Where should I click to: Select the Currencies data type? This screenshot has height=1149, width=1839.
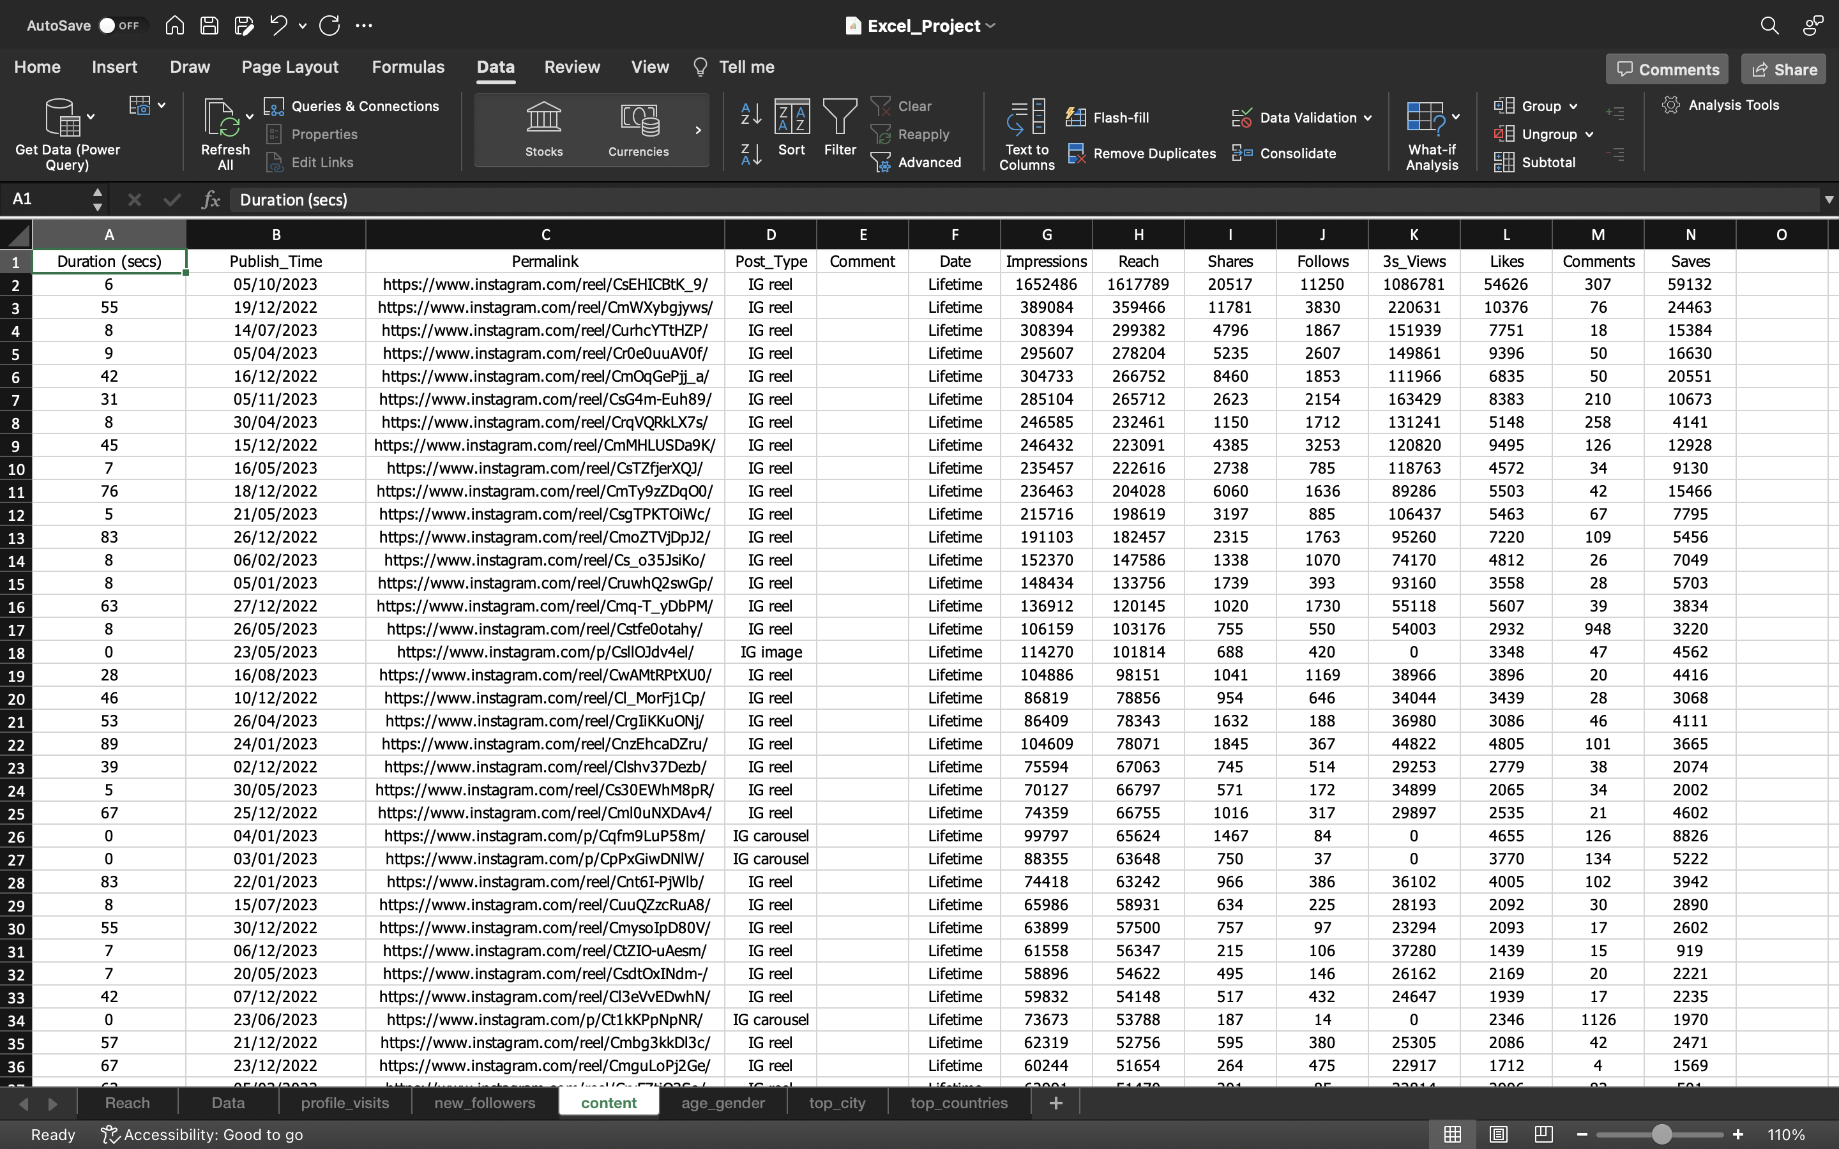pyautogui.click(x=639, y=129)
